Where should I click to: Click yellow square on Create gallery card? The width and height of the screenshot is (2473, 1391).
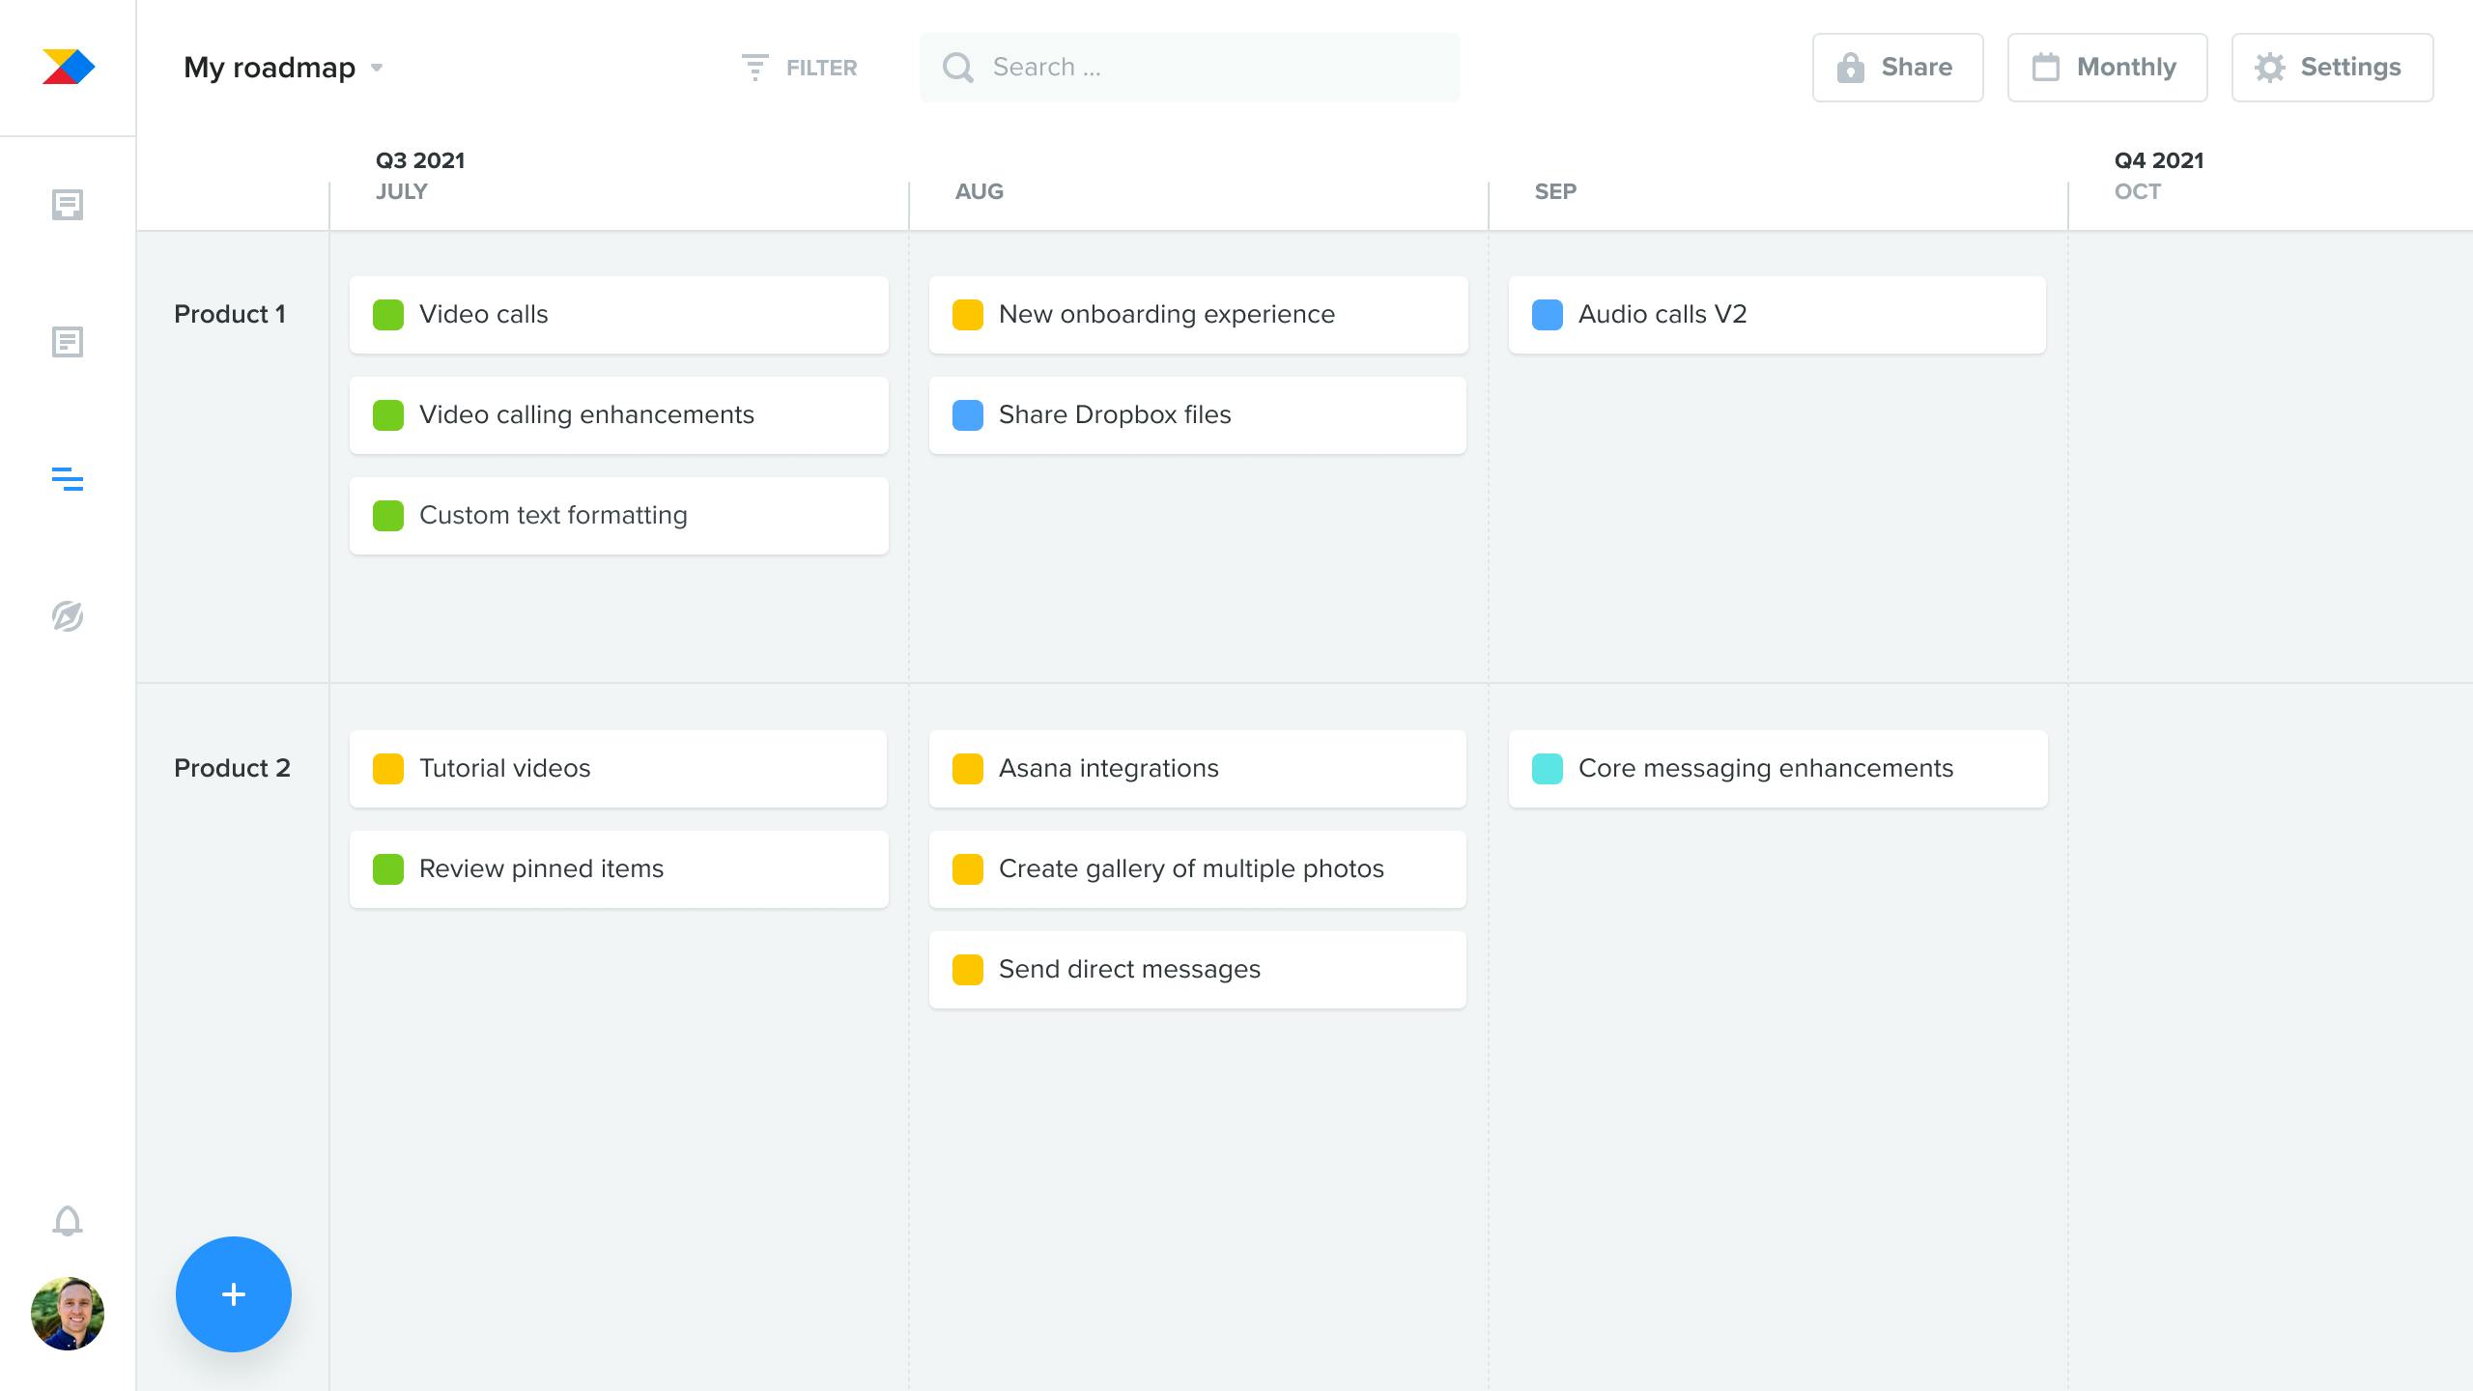[x=968, y=869]
